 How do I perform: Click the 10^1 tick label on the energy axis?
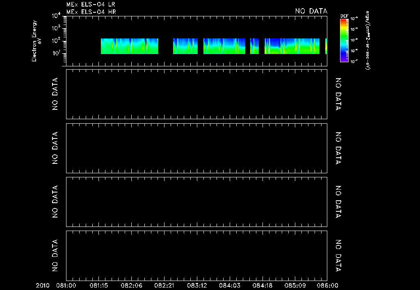point(56,53)
